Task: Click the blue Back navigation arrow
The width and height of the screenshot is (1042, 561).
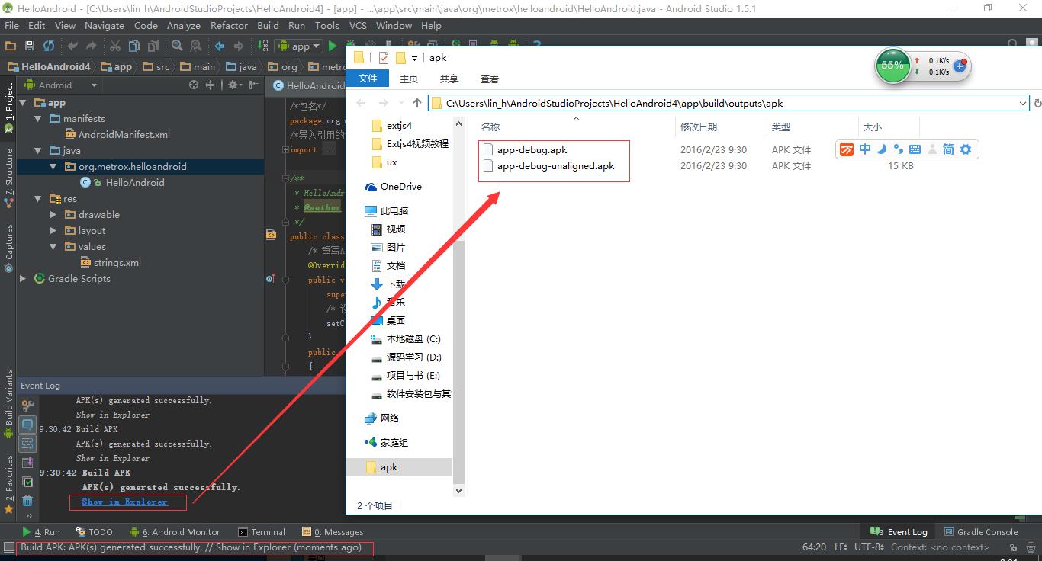Action: 220,46
